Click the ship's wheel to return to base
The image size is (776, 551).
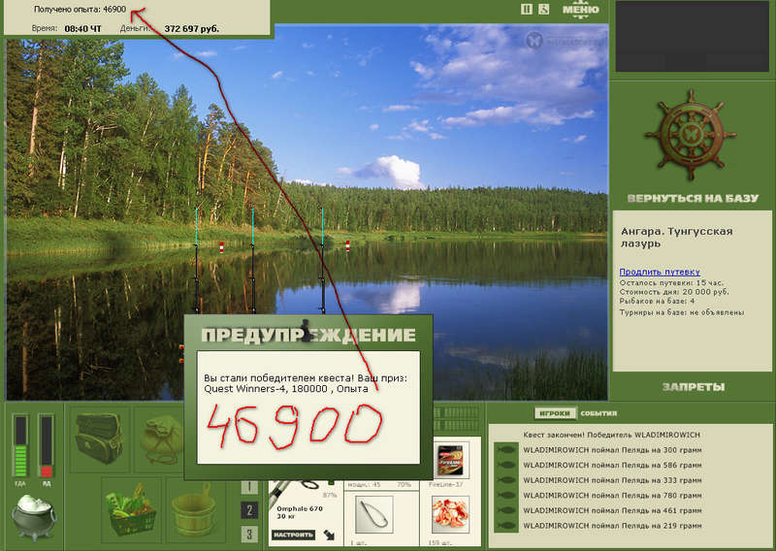pos(691,134)
